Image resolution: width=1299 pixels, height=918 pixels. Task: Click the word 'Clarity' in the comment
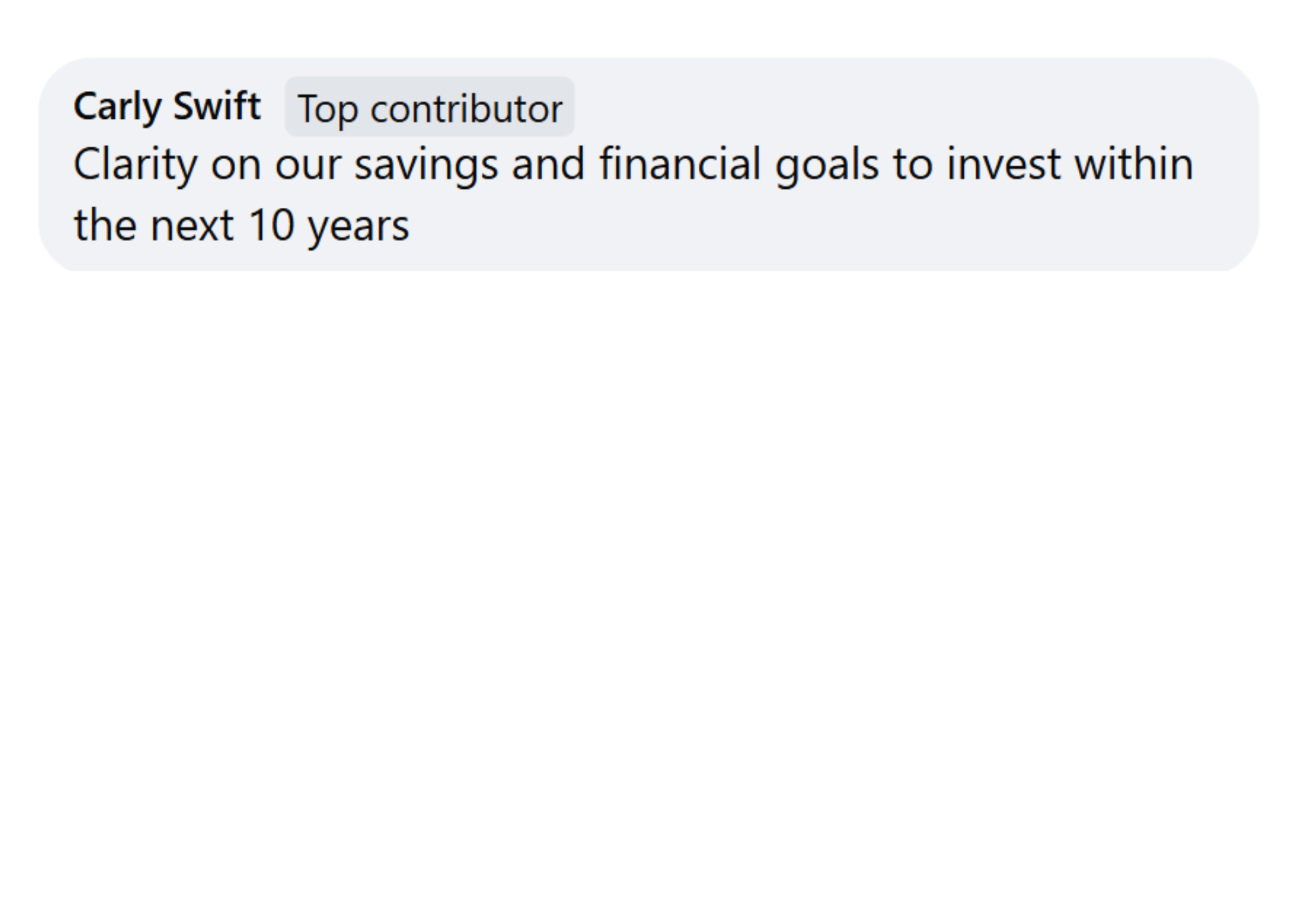click(x=134, y=164)
